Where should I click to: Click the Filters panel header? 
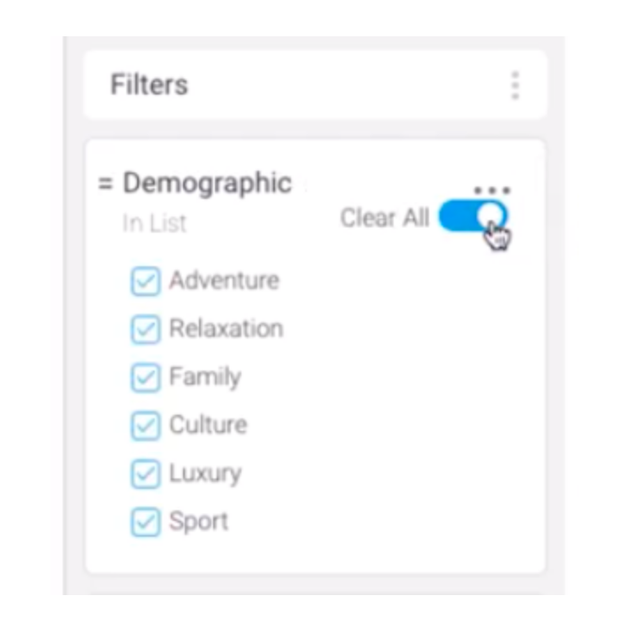149,85
